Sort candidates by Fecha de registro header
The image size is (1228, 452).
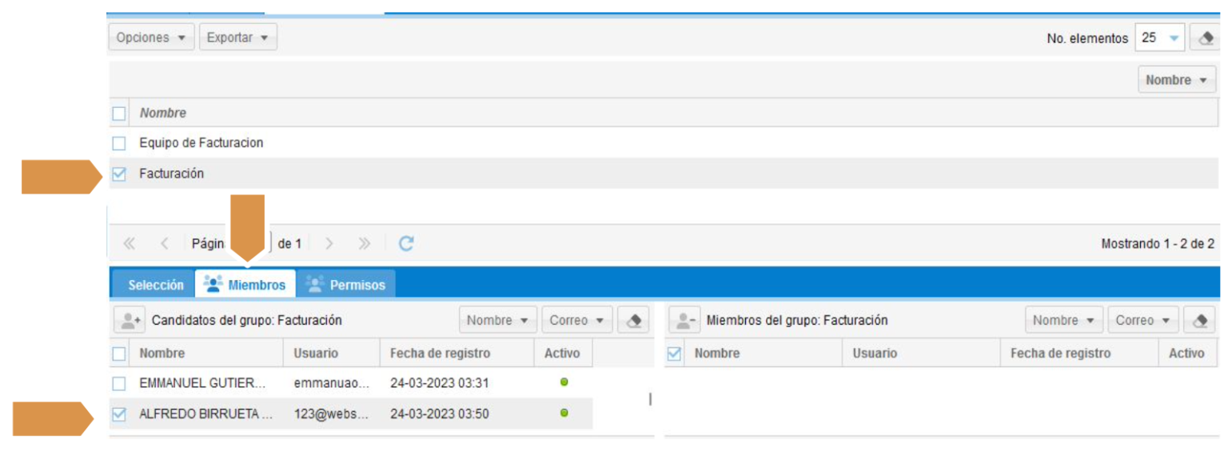click(440, 353)
